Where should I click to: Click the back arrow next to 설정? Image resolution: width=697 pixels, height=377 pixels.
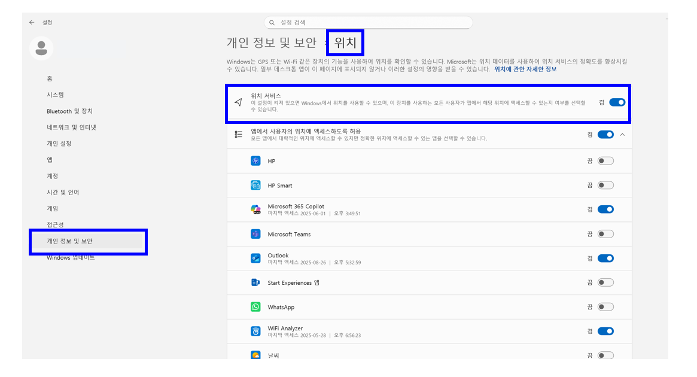(32, 22)
